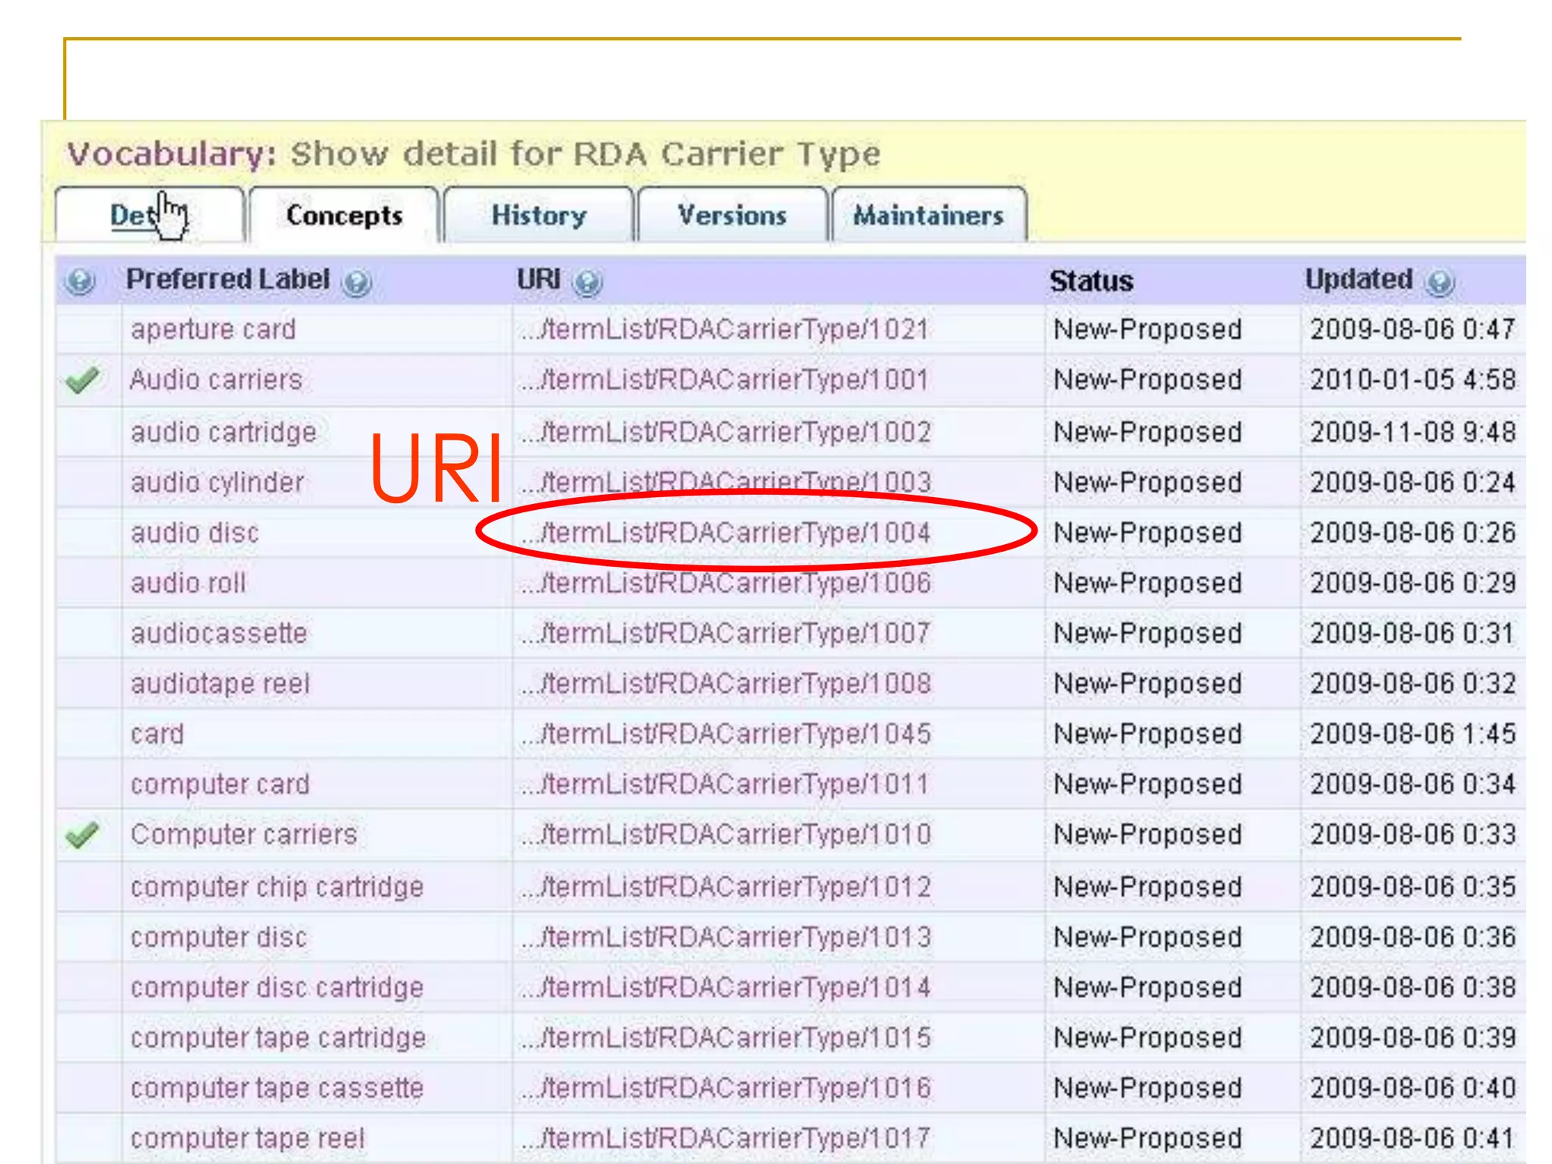Click the Status column header

1090,281
